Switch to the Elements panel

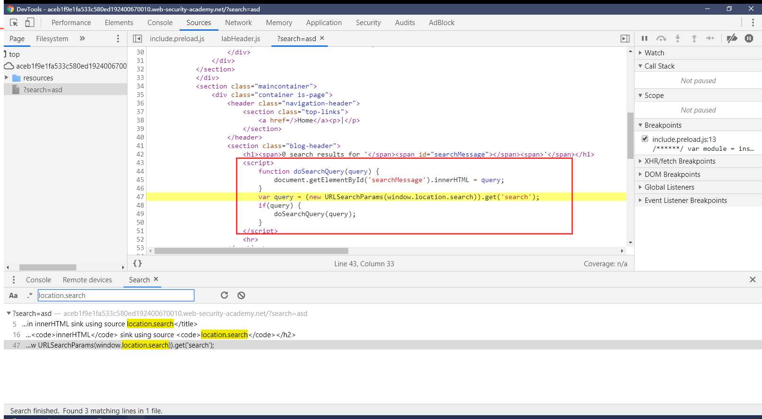[x=119, y=23]
